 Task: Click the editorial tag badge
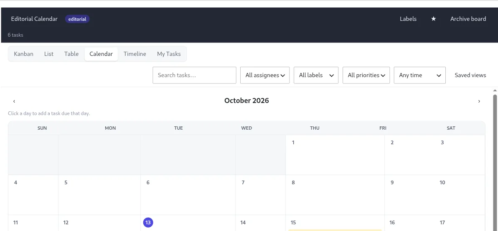(x=77, y=19)
